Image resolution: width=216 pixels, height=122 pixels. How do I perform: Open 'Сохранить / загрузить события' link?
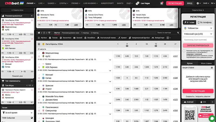pos(198,97)
